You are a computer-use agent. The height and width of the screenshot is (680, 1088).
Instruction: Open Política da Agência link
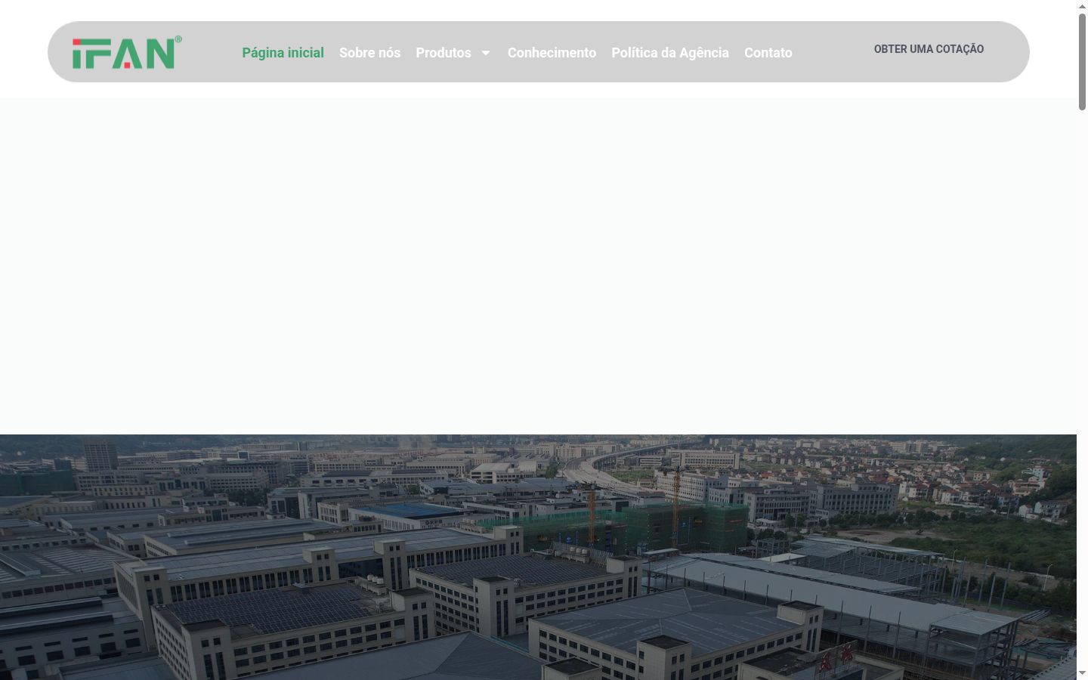click(670, 53)
